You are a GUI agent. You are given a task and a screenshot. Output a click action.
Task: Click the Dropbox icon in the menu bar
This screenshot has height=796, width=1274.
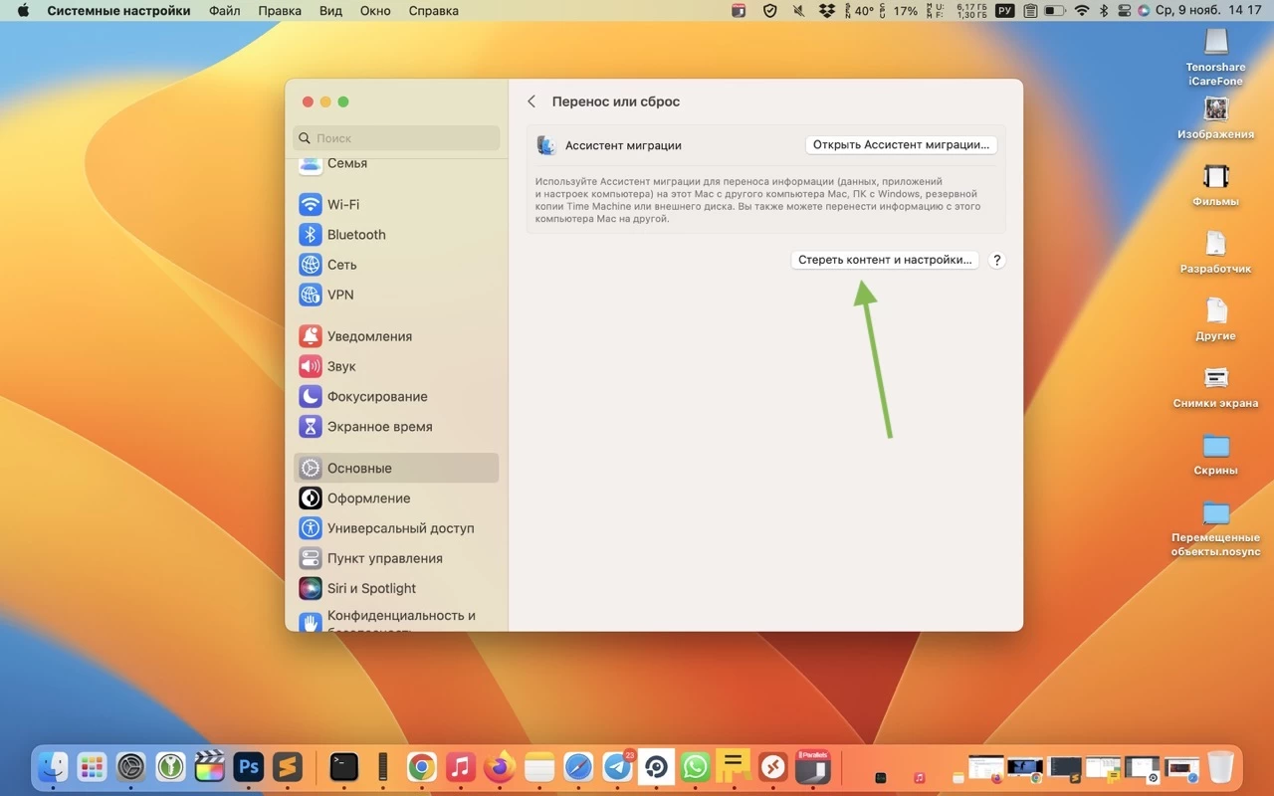point(826,11)
